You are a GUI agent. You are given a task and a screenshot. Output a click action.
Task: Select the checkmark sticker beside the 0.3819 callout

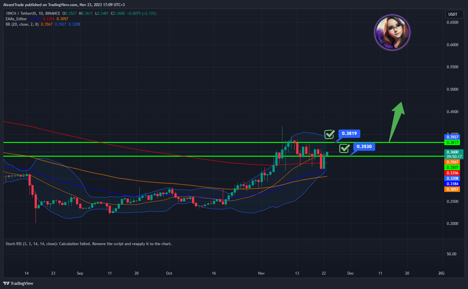[x=330, y=134]
